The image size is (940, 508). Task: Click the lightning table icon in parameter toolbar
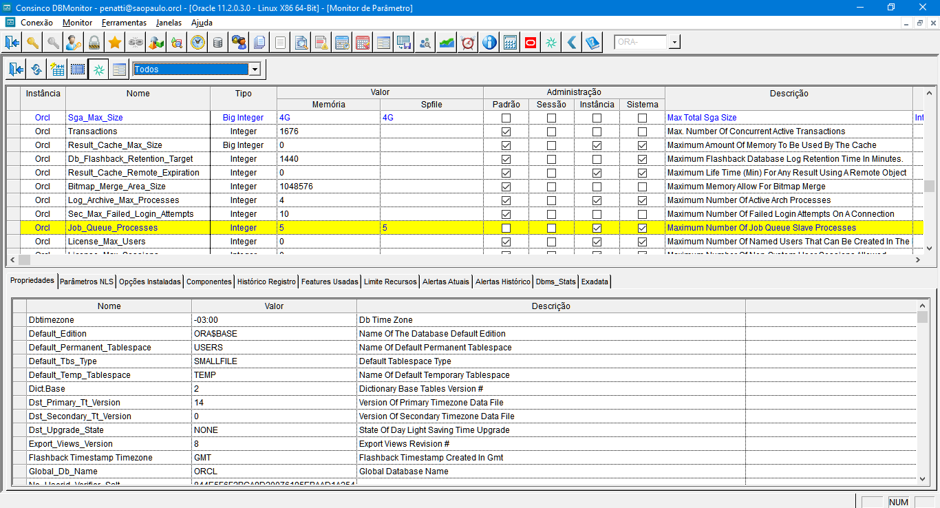[57, 69]
